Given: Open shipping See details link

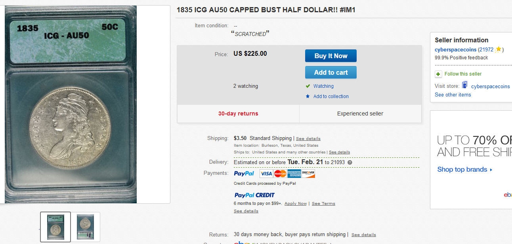Looking at the screenshot, I should click(308, 139).
